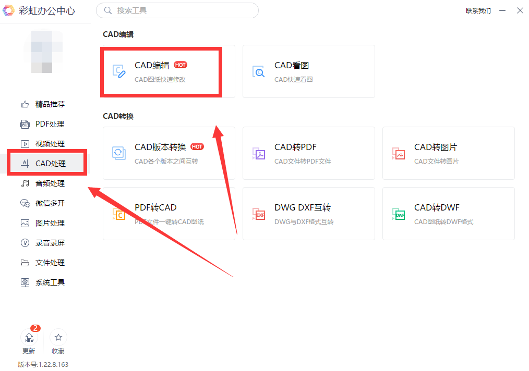Close the 彩虹办公中心 window
529x371 pixels.
pyautogui.click(x=520, y=11)
